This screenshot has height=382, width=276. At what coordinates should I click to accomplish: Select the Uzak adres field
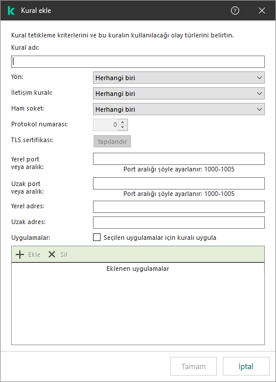click(x=179, y=223)
